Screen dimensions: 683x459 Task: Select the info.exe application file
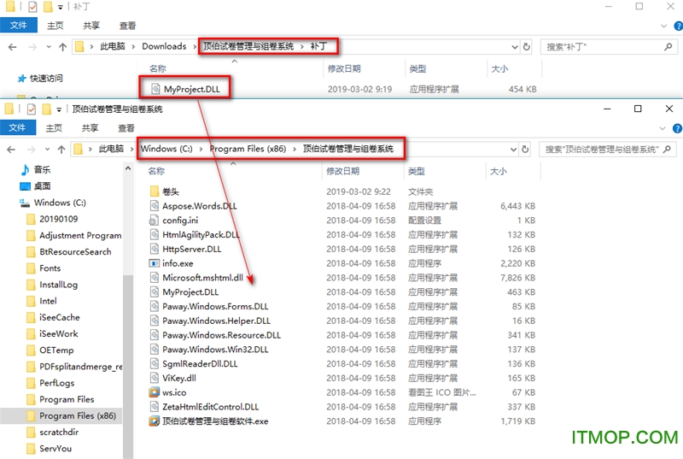pos(178,263)
